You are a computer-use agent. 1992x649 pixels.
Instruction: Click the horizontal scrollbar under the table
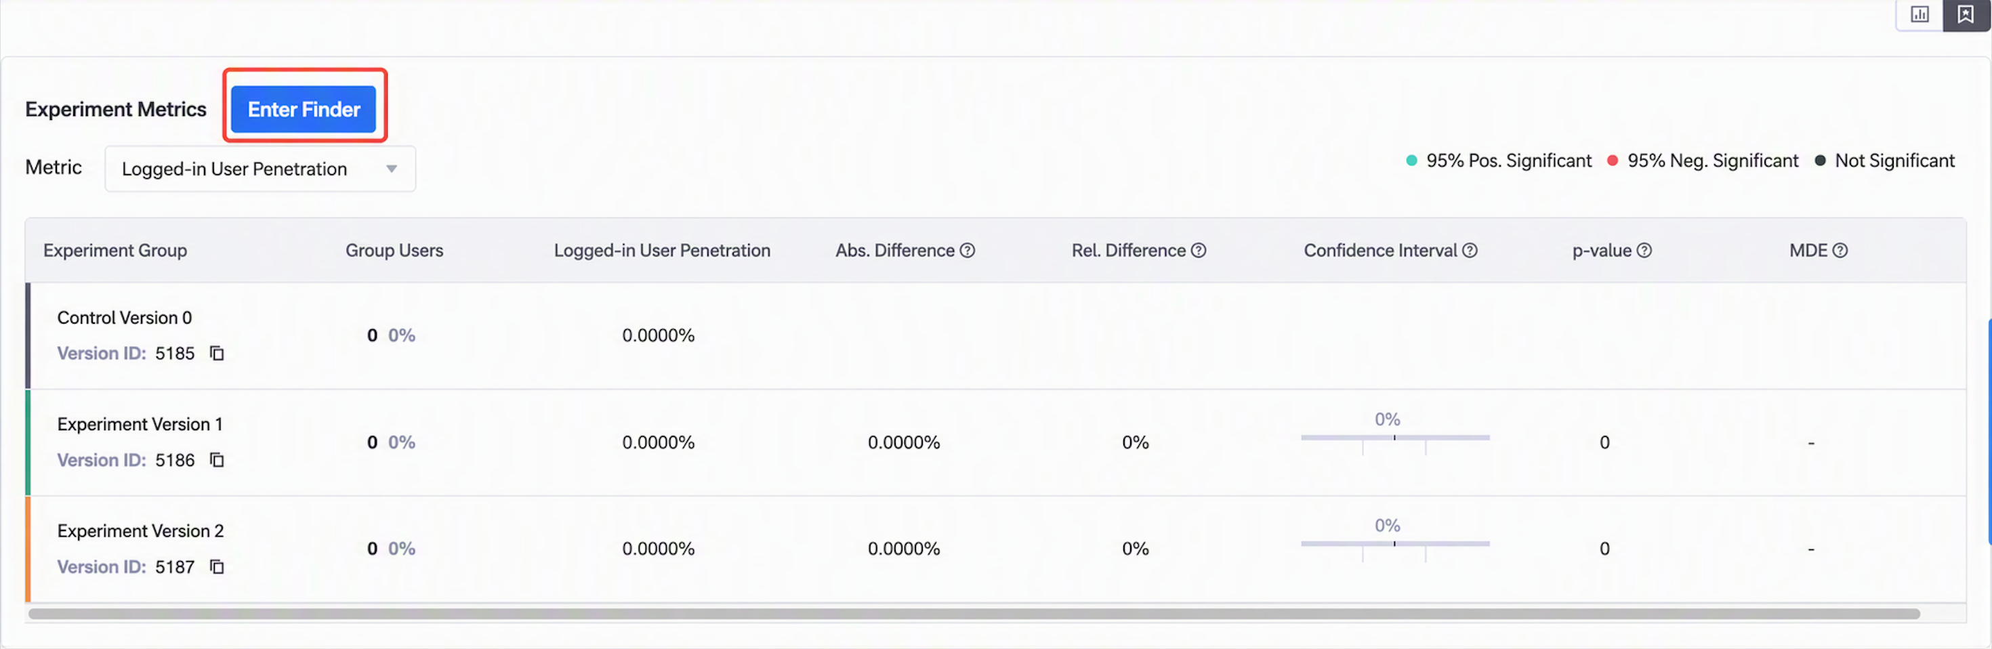[974, 614]
